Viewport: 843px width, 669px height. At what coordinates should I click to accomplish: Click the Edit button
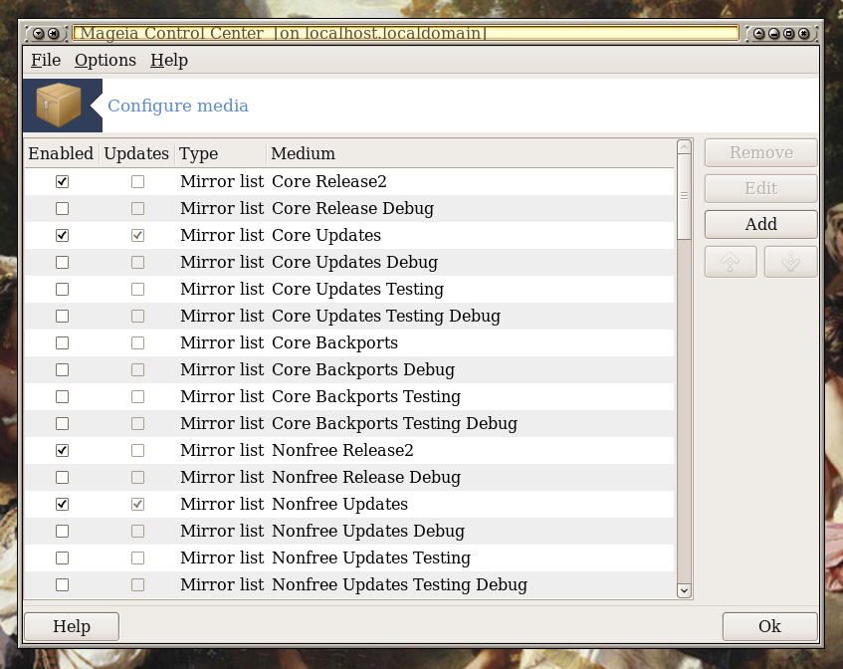point(761,188)
